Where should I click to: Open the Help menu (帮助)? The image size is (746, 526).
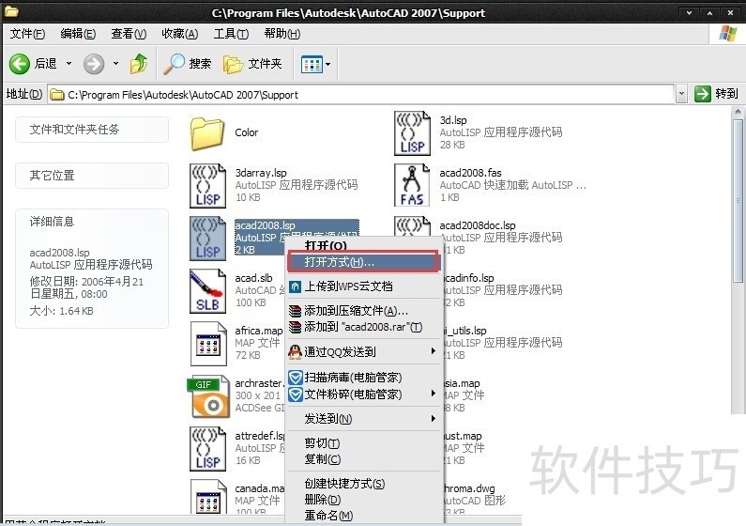click(x=282, y=34)
